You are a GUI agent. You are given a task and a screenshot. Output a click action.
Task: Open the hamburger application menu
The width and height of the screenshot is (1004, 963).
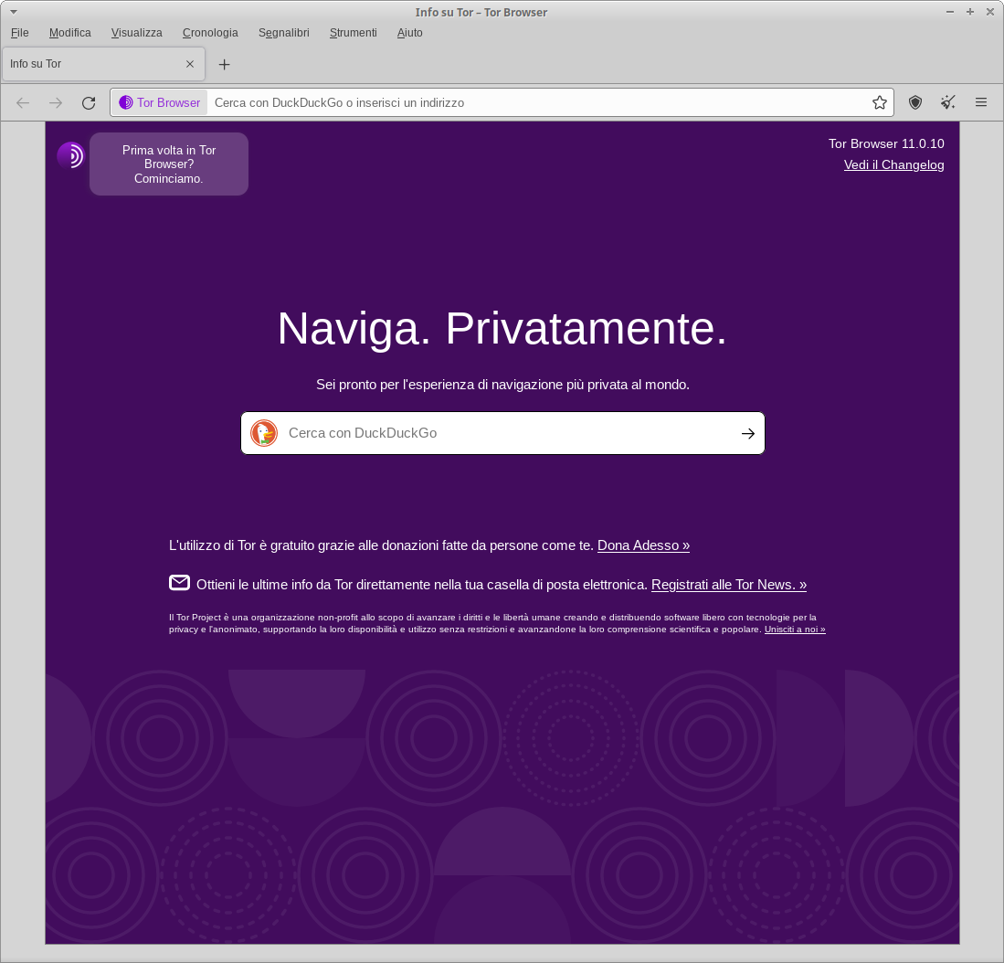pyautogui.click(x=981, y=103)
